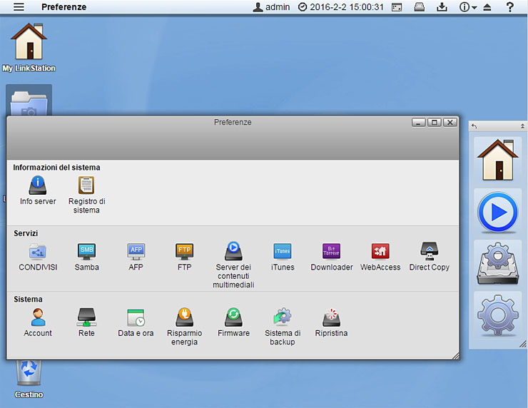
Task: Open Rete network settings
Action: click(x=86, y=318)
